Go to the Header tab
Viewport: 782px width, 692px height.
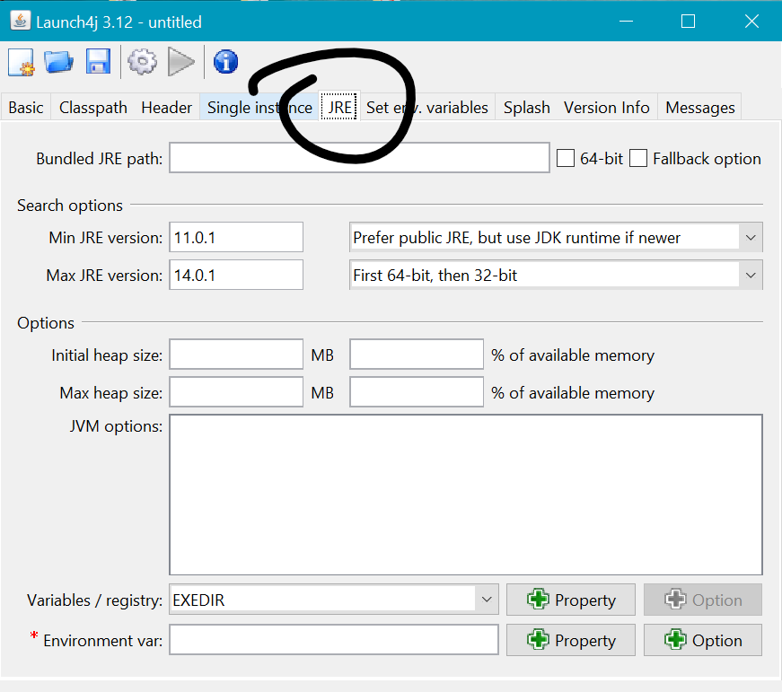[x=167, y=107]
